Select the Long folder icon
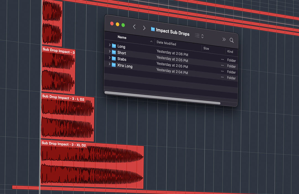299x194 pixels. 114,46
